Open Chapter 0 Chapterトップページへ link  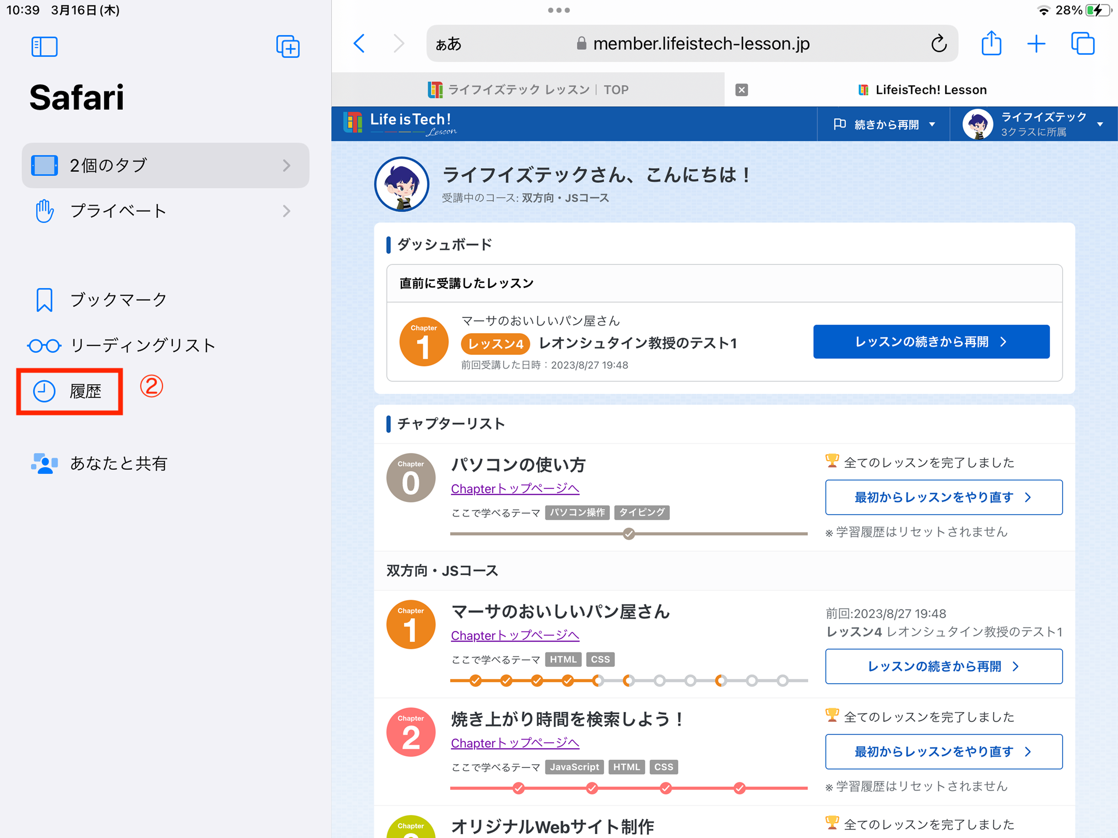[x=514, y=488]
